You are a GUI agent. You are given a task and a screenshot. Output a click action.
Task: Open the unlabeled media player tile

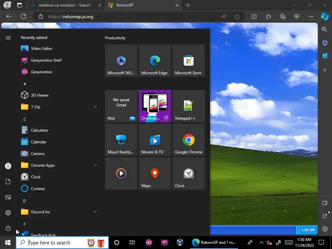(x=121, y=173)
